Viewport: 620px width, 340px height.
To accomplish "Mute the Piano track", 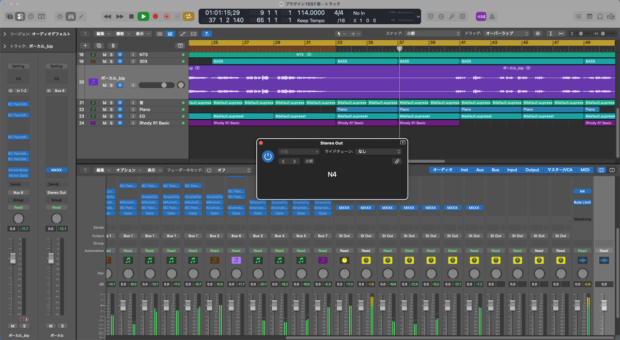I will click(x=104, y=109).
